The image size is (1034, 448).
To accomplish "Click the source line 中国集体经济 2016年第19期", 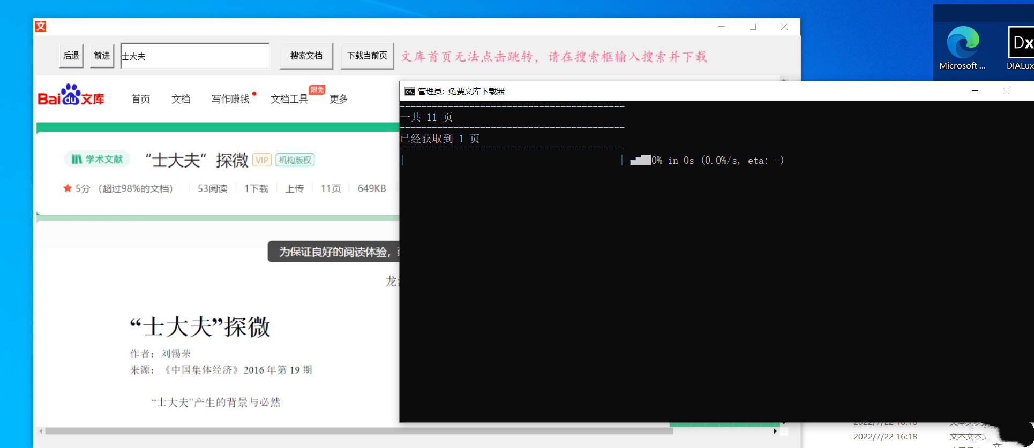I will click(x=221, y=370).
